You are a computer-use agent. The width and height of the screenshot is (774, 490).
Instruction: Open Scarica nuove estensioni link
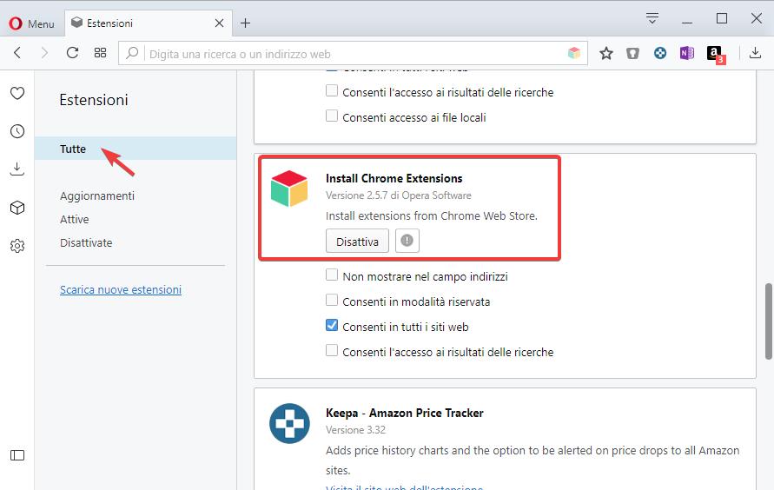pyautogui.click(x=121, y=289)
